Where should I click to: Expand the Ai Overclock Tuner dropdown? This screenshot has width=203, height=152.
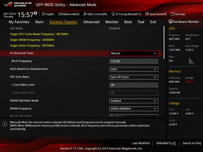pyautogui.click(x=134, y=53)
